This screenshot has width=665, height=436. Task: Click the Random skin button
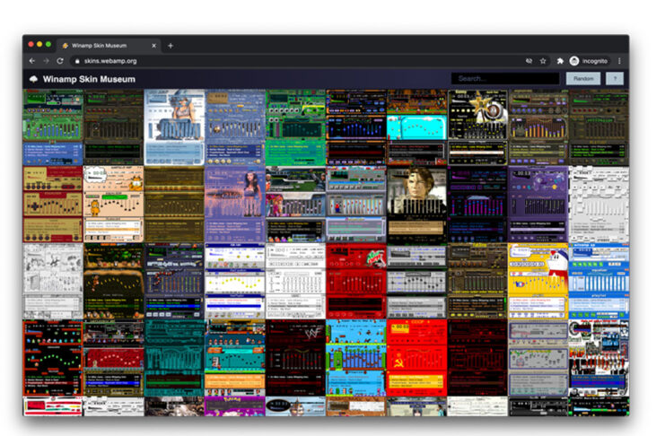(x=583, y=78)
